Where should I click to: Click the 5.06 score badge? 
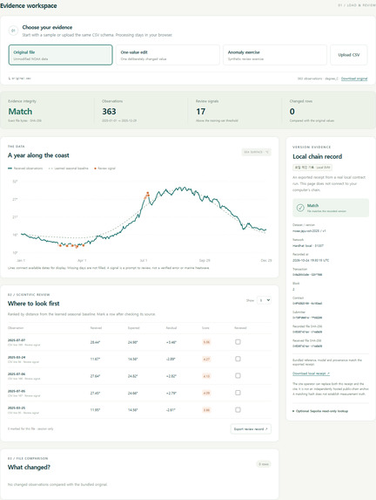(206, 342)
